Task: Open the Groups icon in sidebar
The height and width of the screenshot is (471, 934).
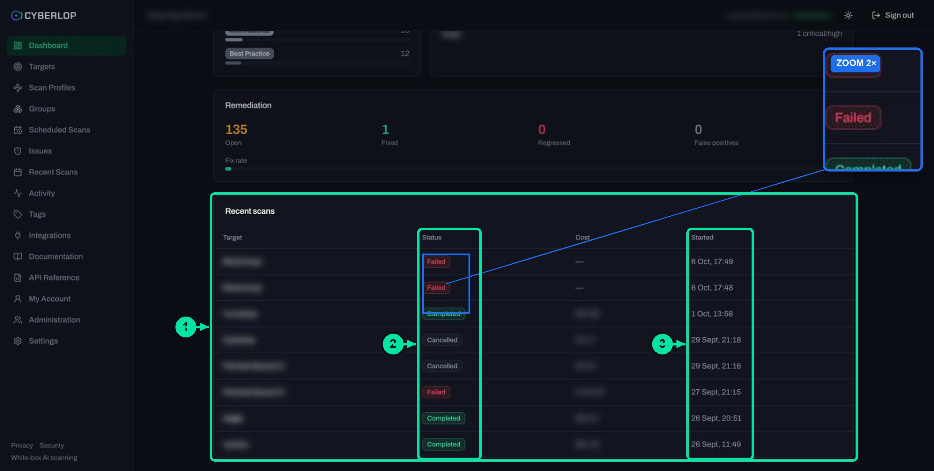Action: pyautogui.click(x=17, y=109)
